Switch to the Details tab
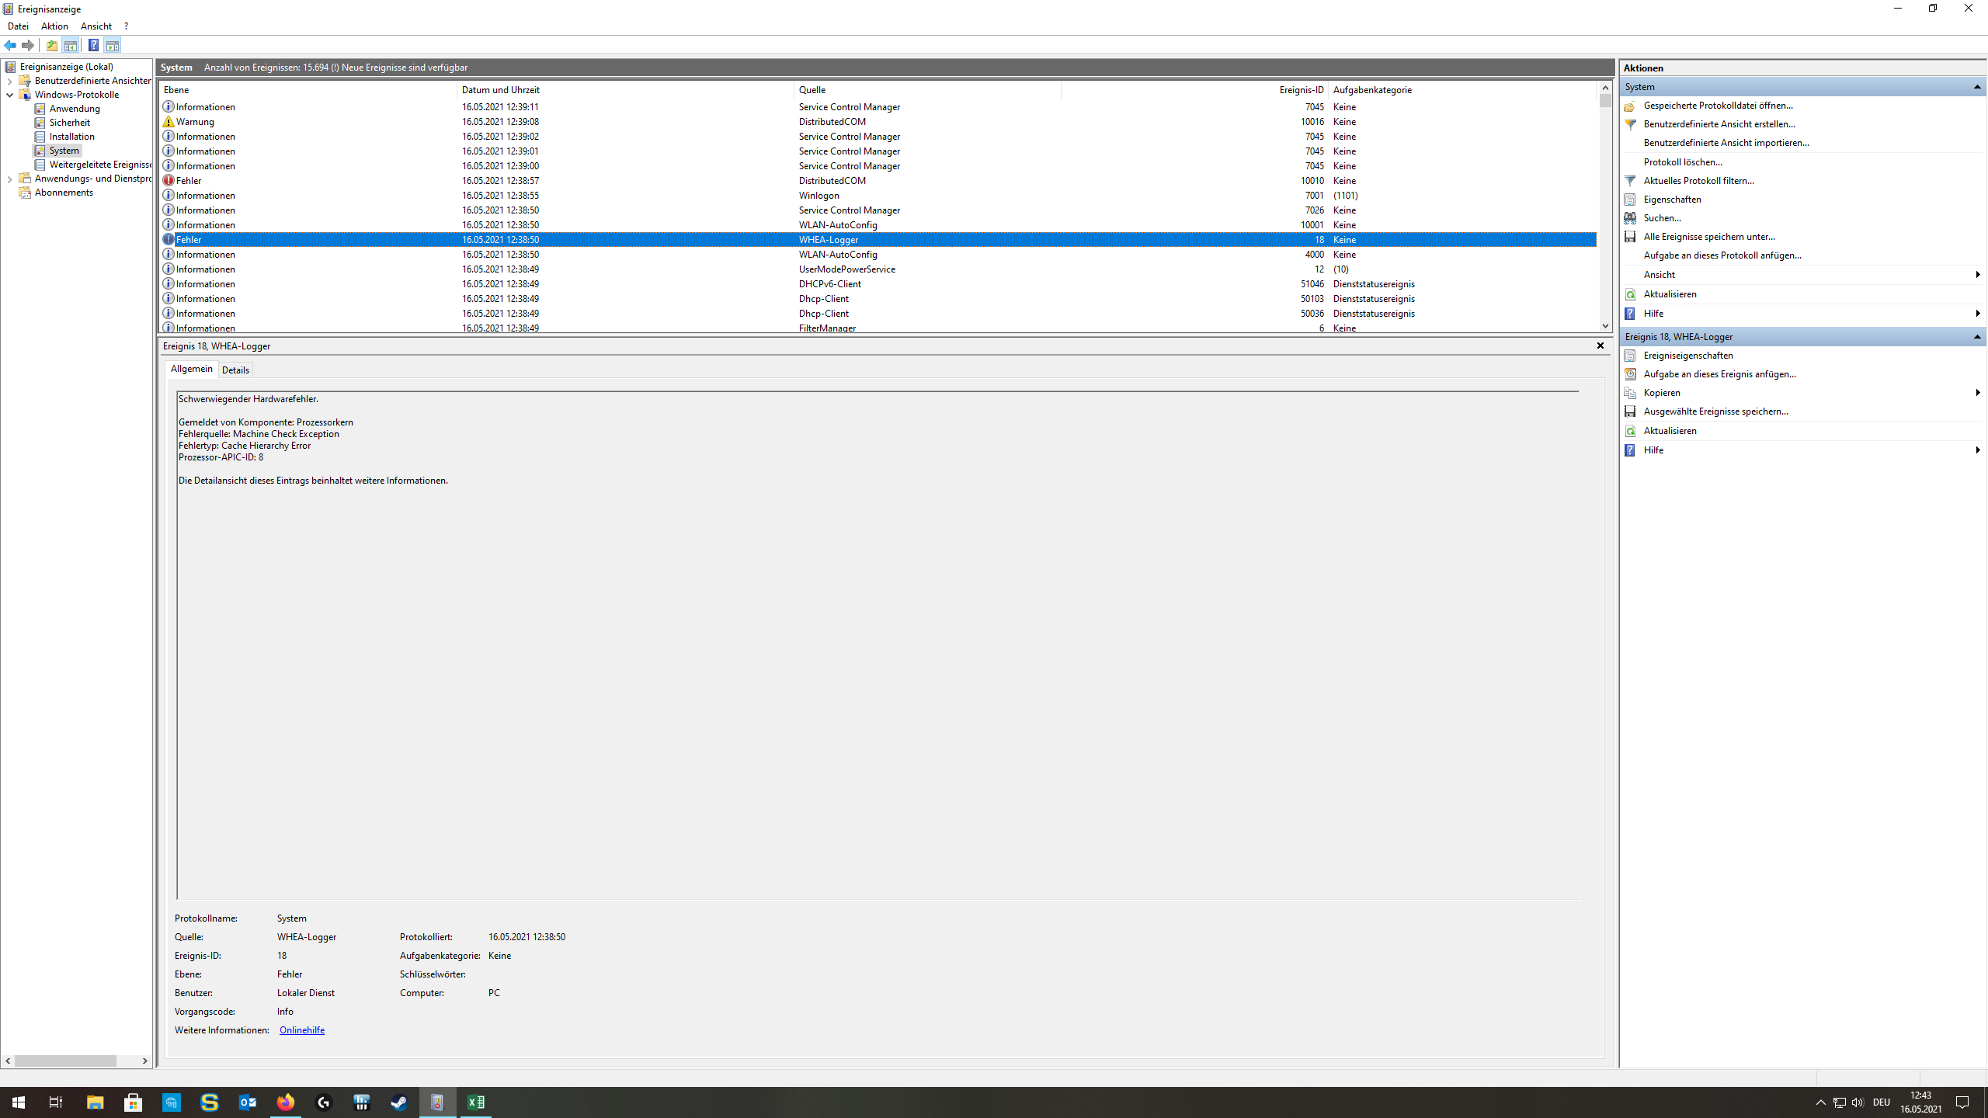The image size is (1988, 1118). (235, 370)
